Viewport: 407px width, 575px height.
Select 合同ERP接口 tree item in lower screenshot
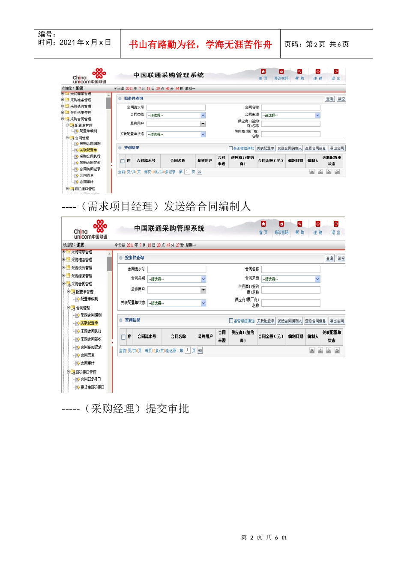[91, 379]
